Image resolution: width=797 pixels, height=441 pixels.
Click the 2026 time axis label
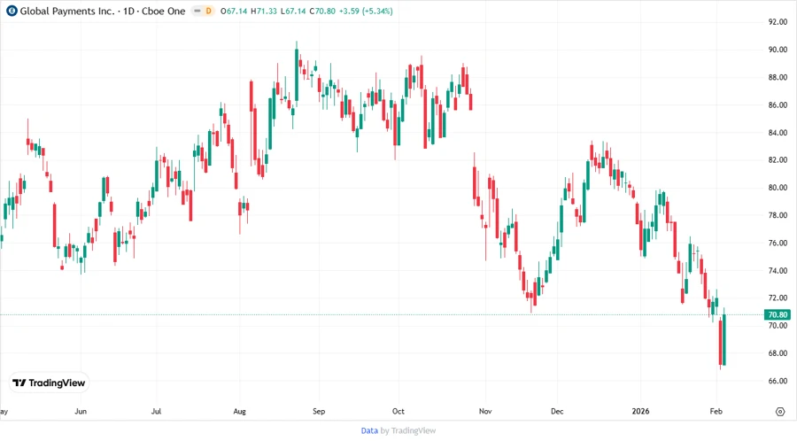click(640, 411)
